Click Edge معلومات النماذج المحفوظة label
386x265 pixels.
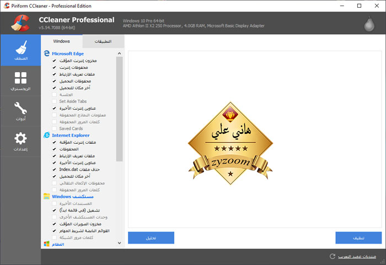point(83,115)
